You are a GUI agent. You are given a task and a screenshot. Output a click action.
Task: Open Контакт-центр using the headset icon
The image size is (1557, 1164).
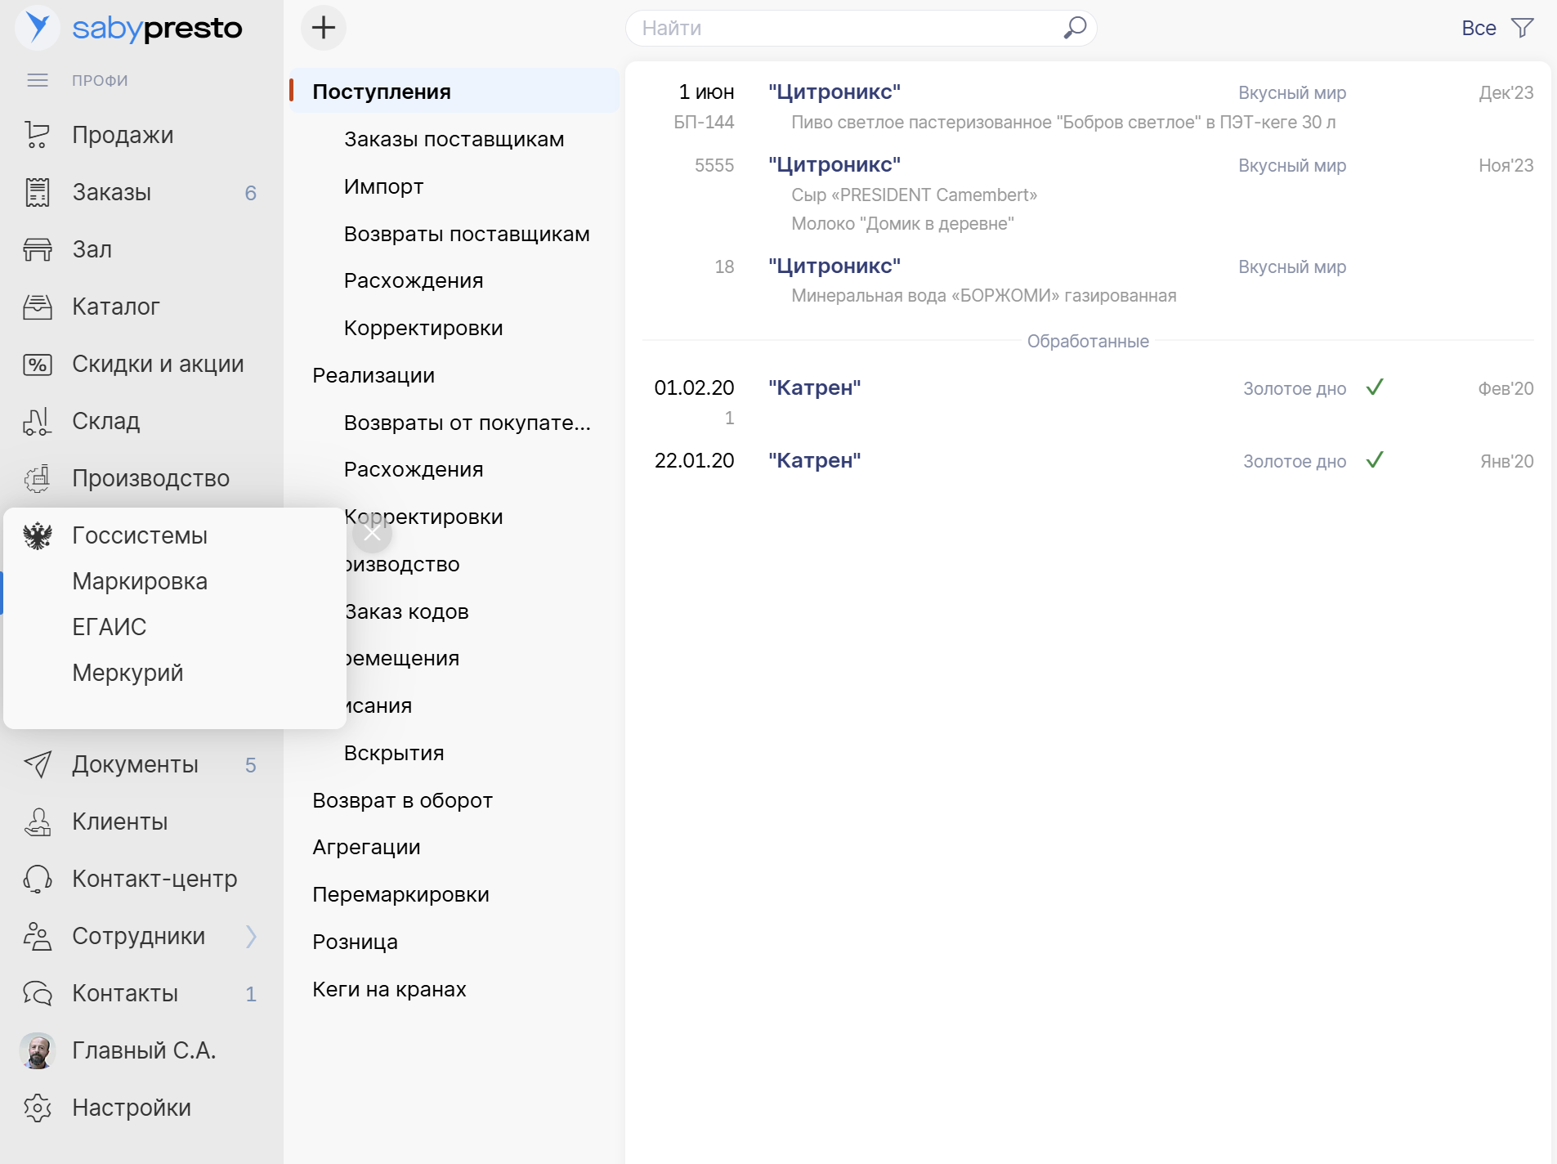(x=37, y=879)
